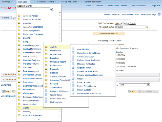Select Negotiate Award menu entry

coord(84,68)
